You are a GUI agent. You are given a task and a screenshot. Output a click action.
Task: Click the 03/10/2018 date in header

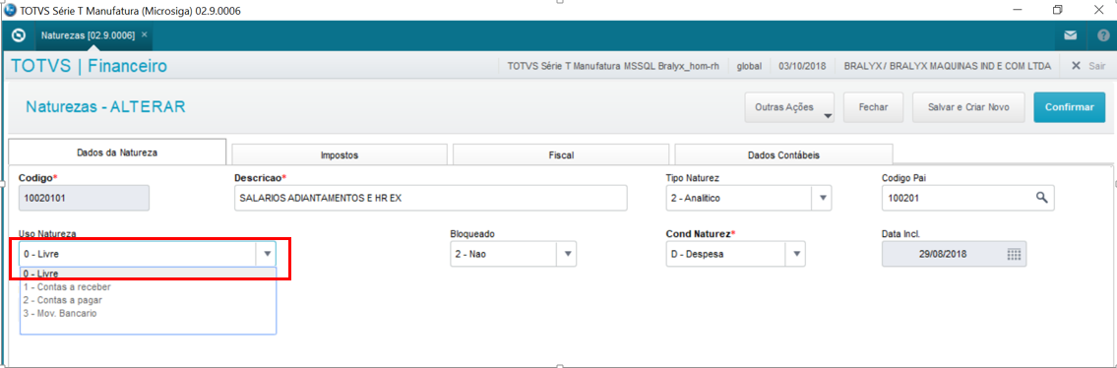pyautogui.click(x=802, y=66)
